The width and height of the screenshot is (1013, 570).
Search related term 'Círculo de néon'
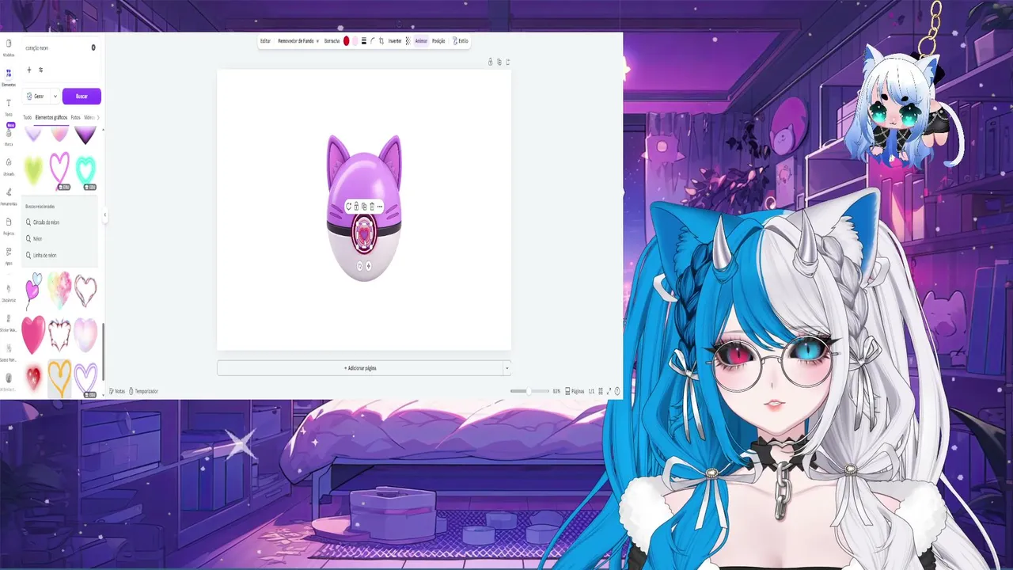(x=47, y=222)
